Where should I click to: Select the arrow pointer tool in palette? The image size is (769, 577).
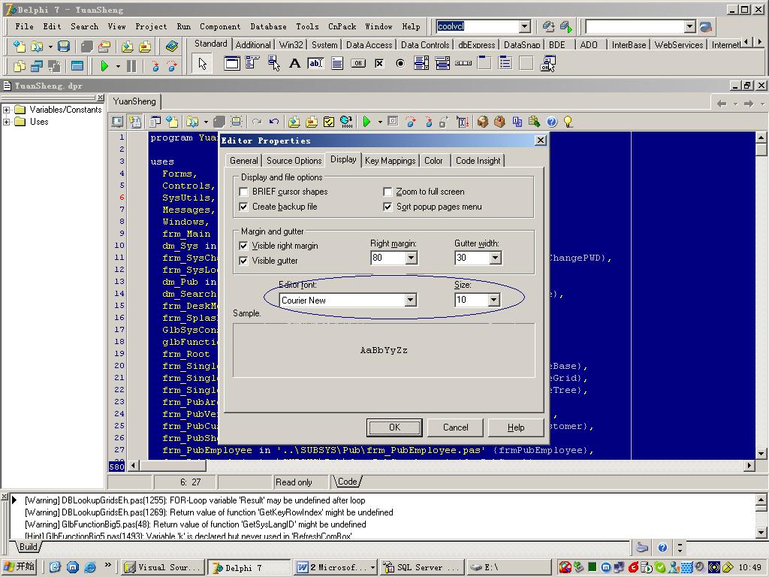[202, 64]
